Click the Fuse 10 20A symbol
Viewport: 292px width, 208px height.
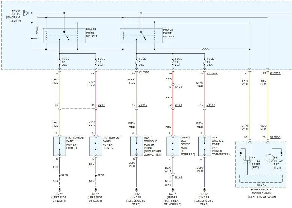pyautogui.click(x=60, y=62)
